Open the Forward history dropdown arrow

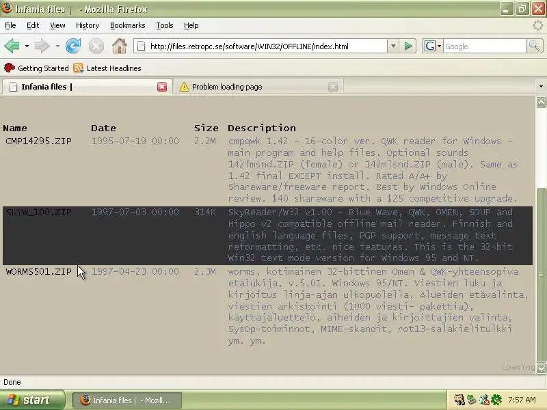coord(57,46)
